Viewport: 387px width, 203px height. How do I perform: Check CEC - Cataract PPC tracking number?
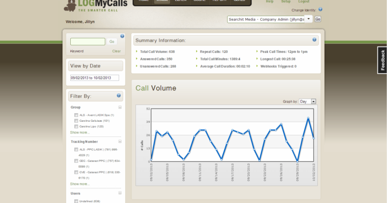[76, 161]
